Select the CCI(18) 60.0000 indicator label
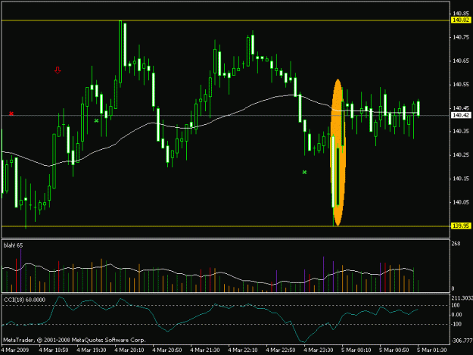 24,300
